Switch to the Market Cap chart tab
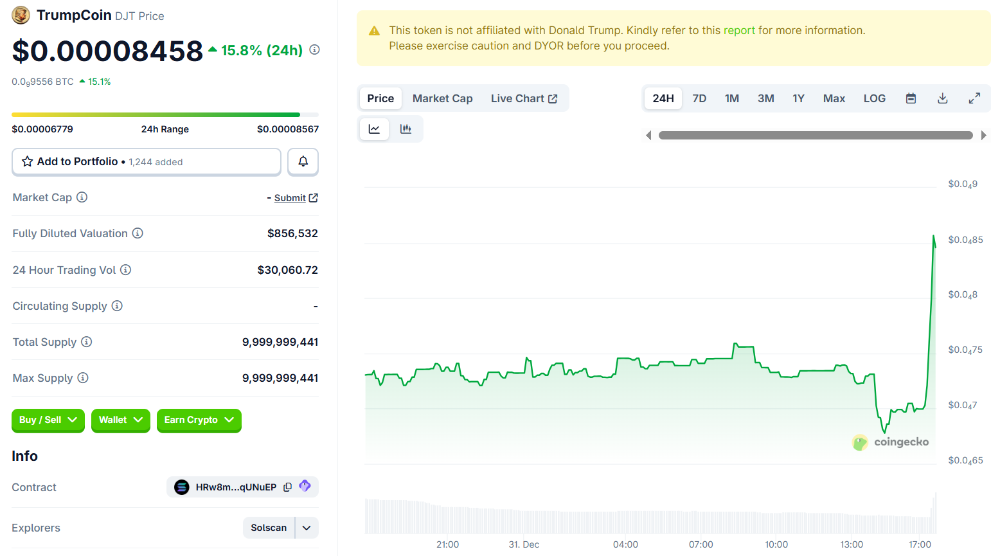Viewport: 991px width, 556px height. [x=442, y=98]
